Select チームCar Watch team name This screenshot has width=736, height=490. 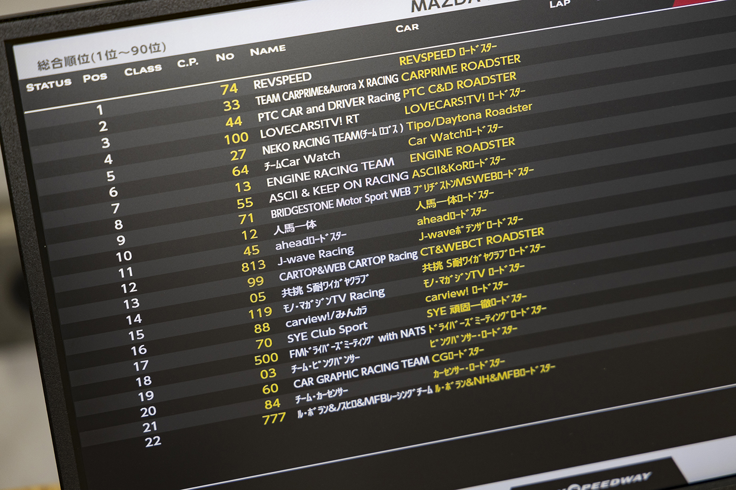302,160
